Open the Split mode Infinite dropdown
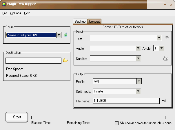Viewport: 175px width, 130px height. click(138, 91)
